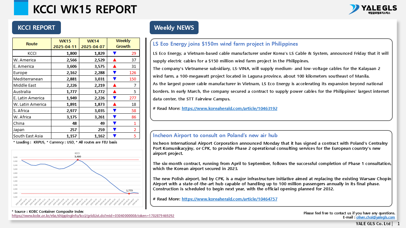Click the red up arrow for E. America
The height and width of the screenshot is (228, 406).
(115, 66)
